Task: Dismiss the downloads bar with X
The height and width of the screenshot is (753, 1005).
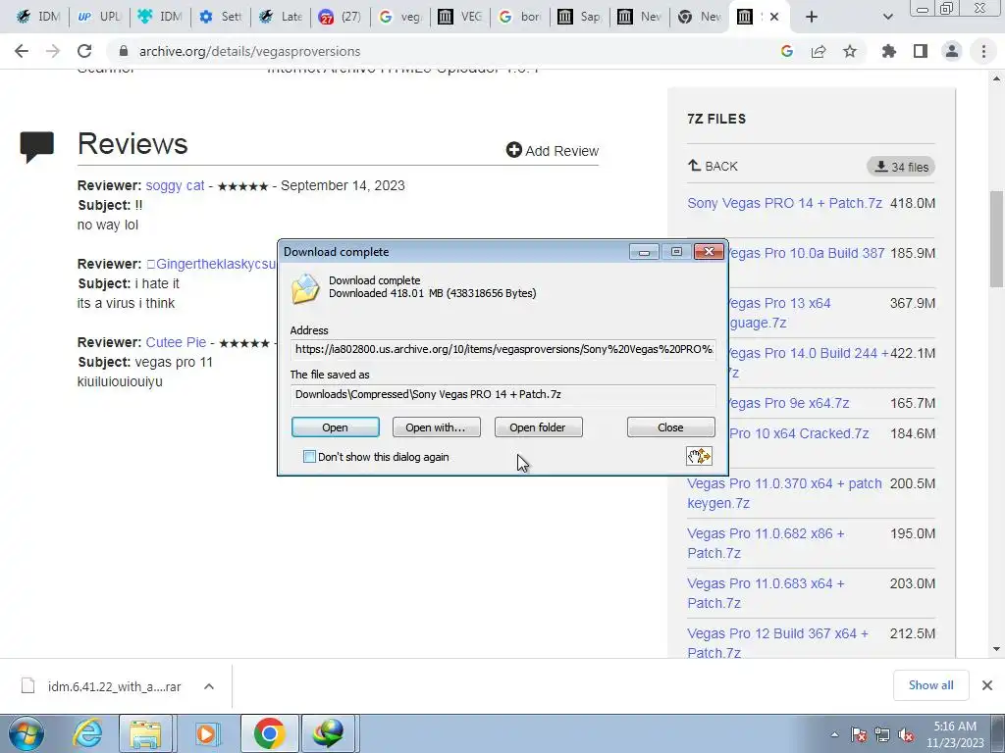Action: coord(987,685)
